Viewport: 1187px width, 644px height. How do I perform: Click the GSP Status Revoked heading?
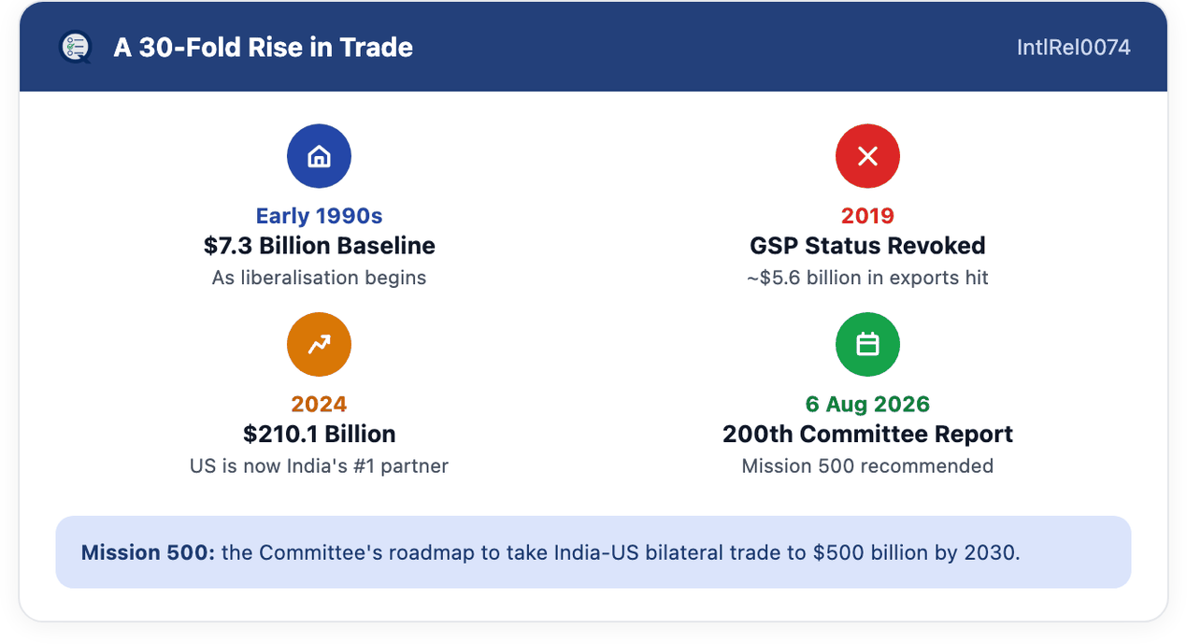[867, 246]
